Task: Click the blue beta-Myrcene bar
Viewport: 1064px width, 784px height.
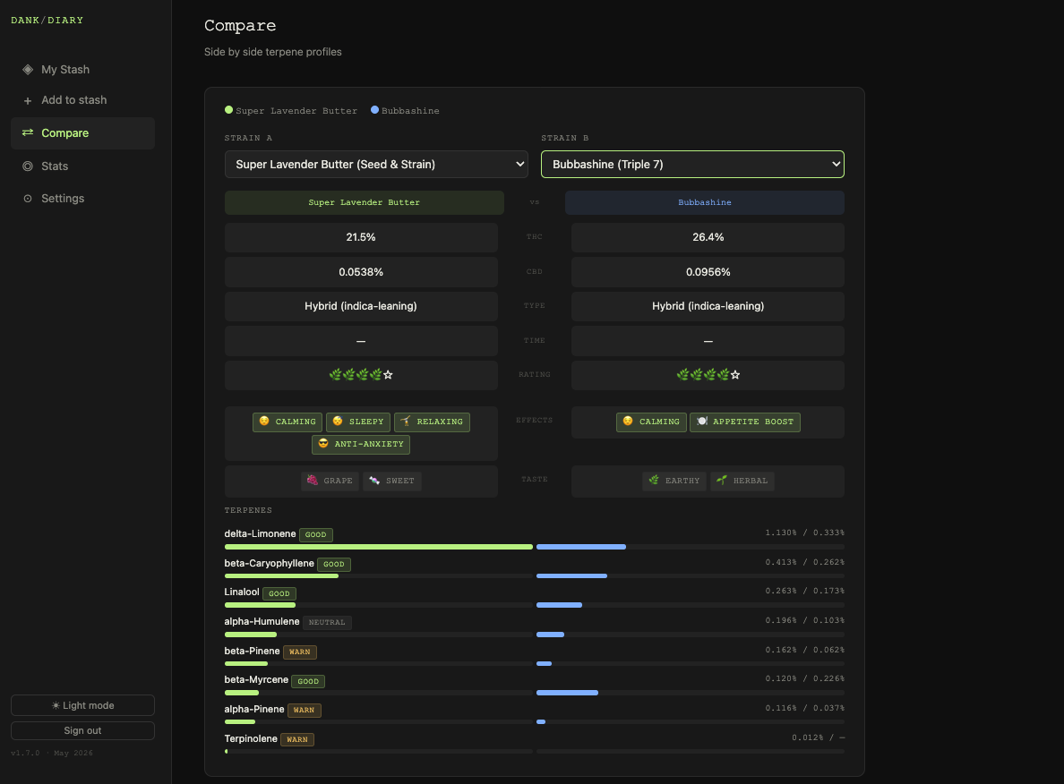Action: tap(567, 693)
